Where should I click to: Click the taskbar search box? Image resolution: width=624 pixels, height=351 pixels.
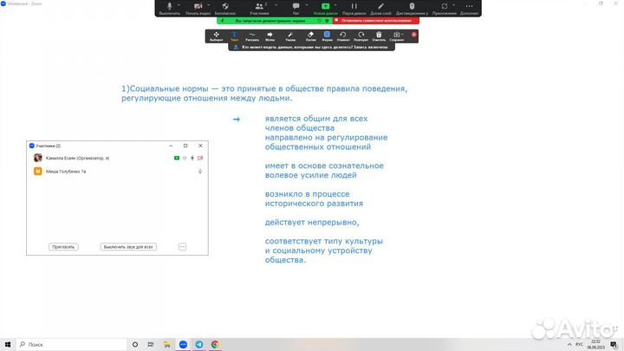[x=72, y=345]
